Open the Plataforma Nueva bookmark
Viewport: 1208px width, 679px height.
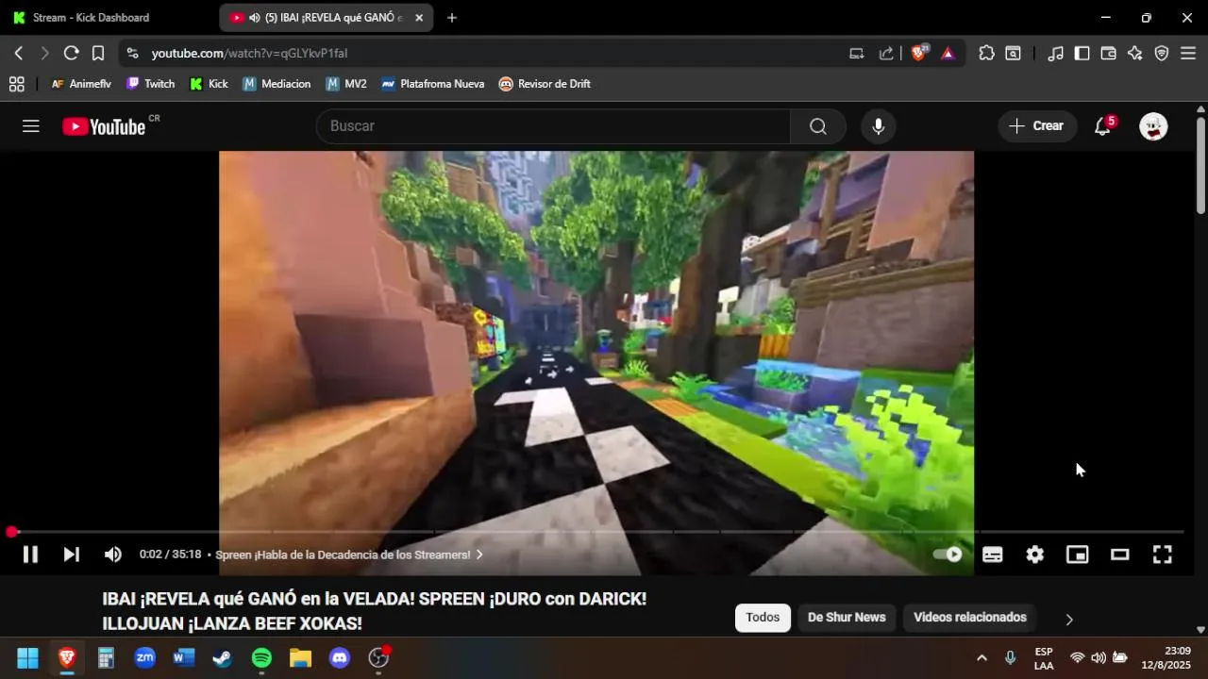click(432, 84)
